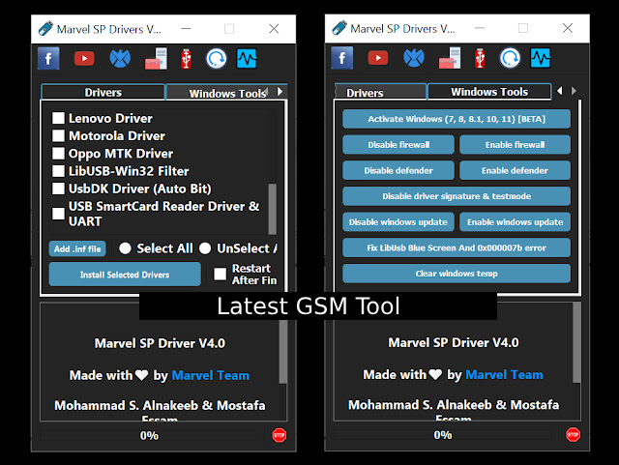
Task: Click blue refresh arrow icon in right window
Action: [510, 58]
